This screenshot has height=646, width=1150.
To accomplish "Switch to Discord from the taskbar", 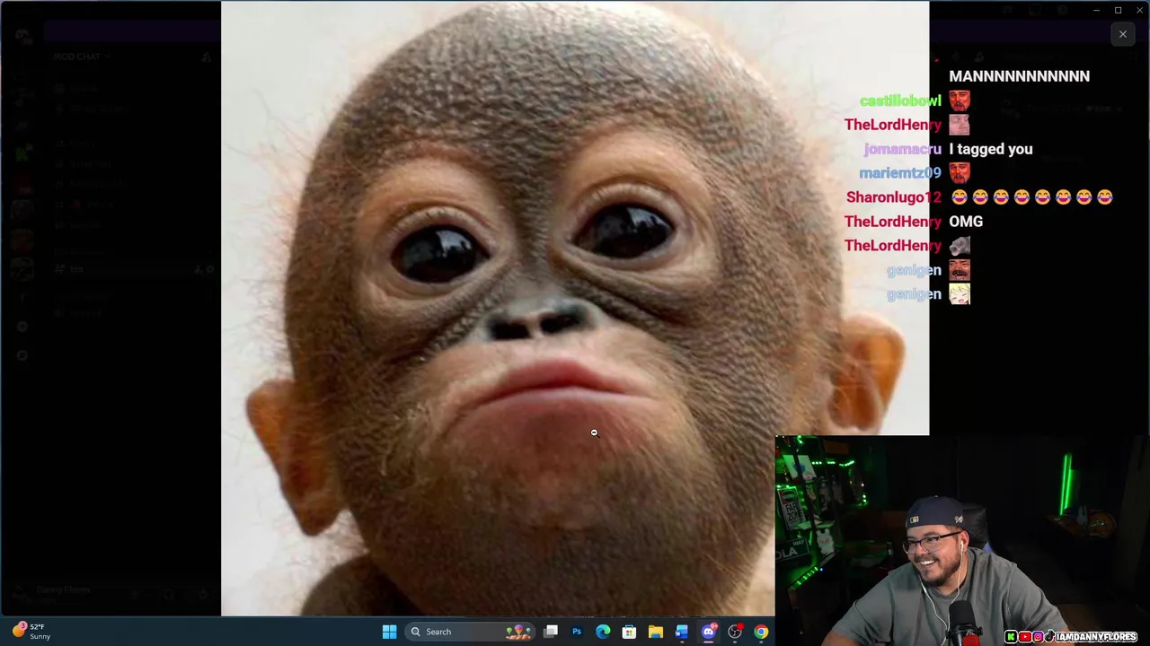I will [708, 632].
